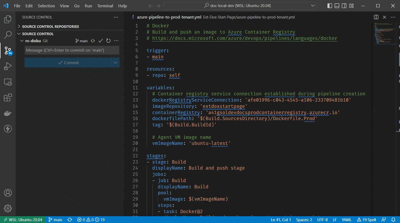
Task: Click WSL: Ubuntu-20.04 remote indicator
Action: coord(23,220)
